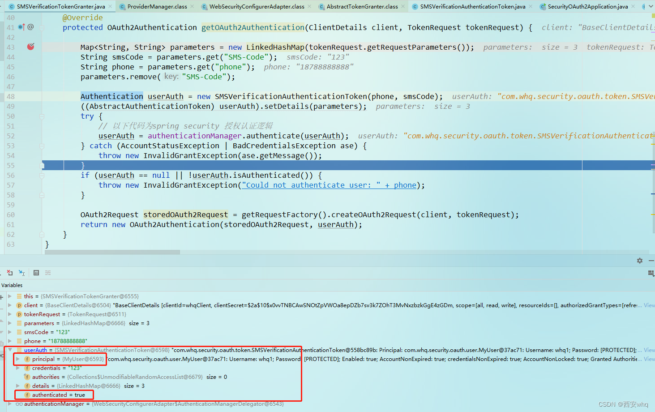Click the restore layout icon at panel right edge

[651, 273]
